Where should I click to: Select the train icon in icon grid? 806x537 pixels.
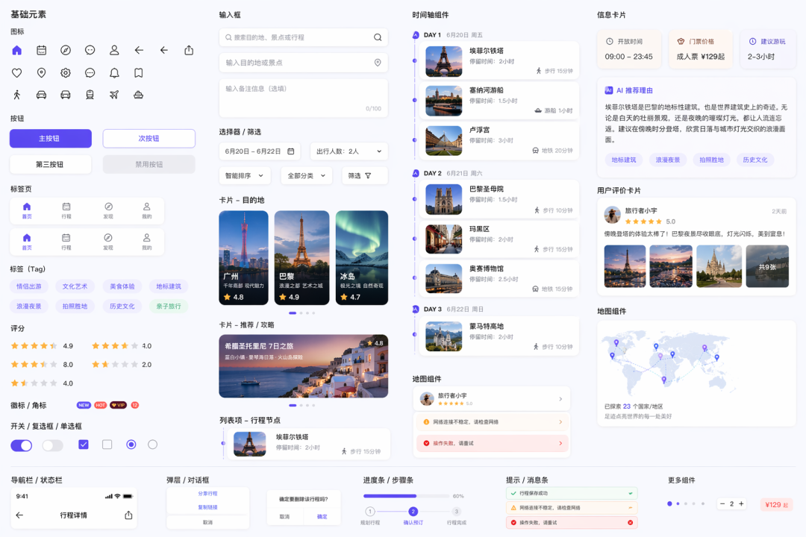[x=90, y=95]
